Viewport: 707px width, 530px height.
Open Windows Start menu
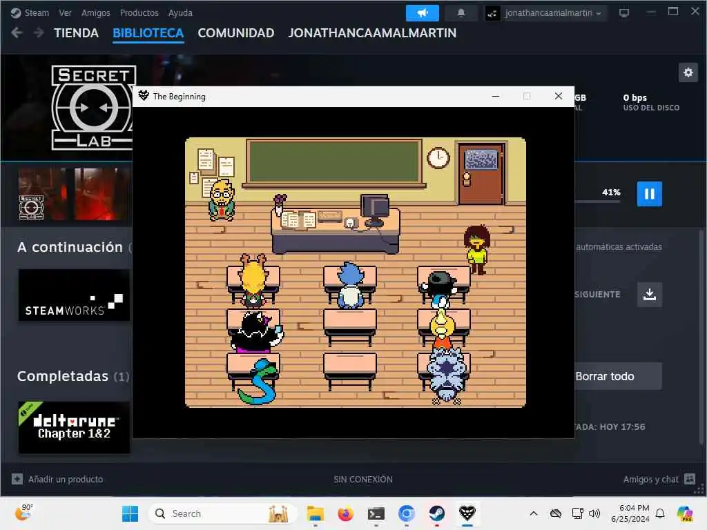coord(130,513)
